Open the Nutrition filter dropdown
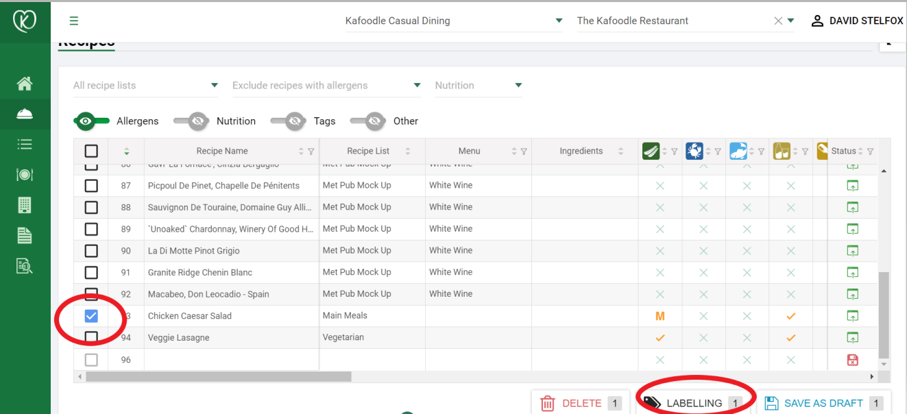Screen dimensions: 907x414 (479, 86)
